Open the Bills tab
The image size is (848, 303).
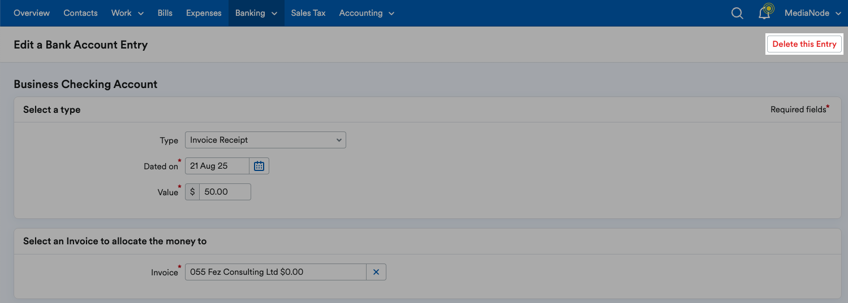[x=165, y=13]
